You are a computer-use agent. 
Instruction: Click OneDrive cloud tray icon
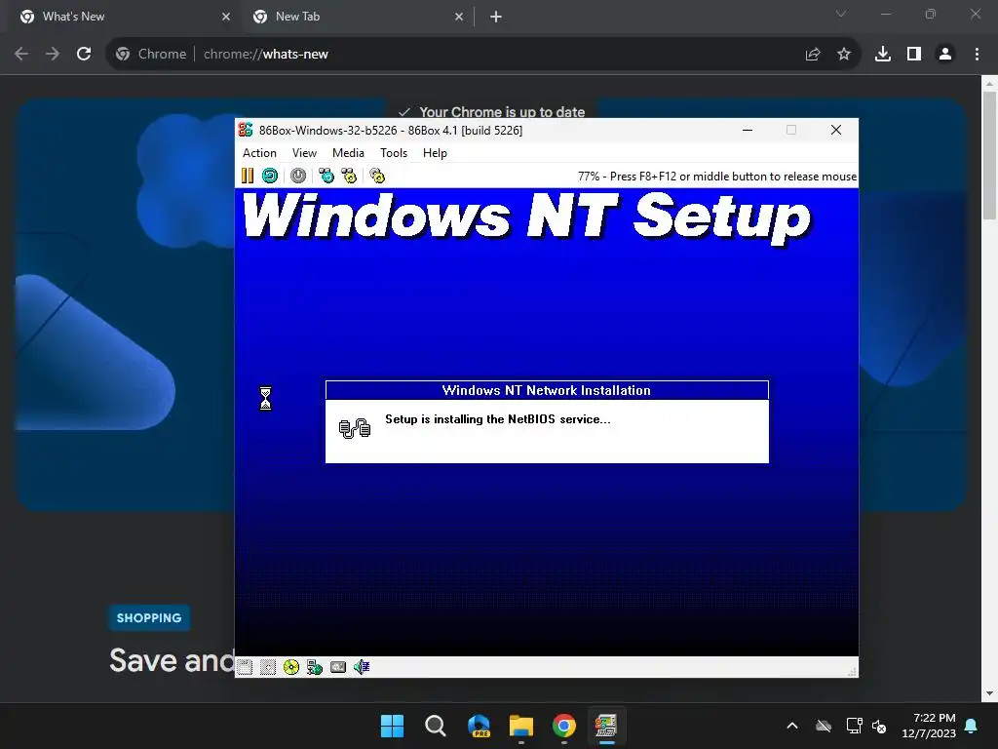[x=824, y=726]
